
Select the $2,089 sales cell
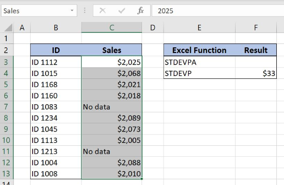[112, 118]
